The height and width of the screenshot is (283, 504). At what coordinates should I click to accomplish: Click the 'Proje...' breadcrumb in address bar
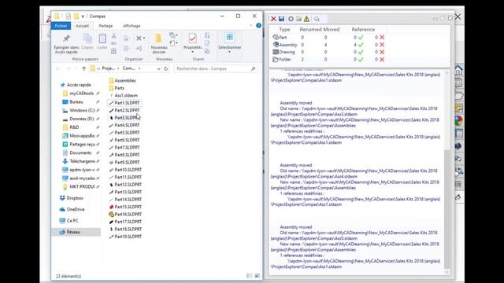point(109,68)
